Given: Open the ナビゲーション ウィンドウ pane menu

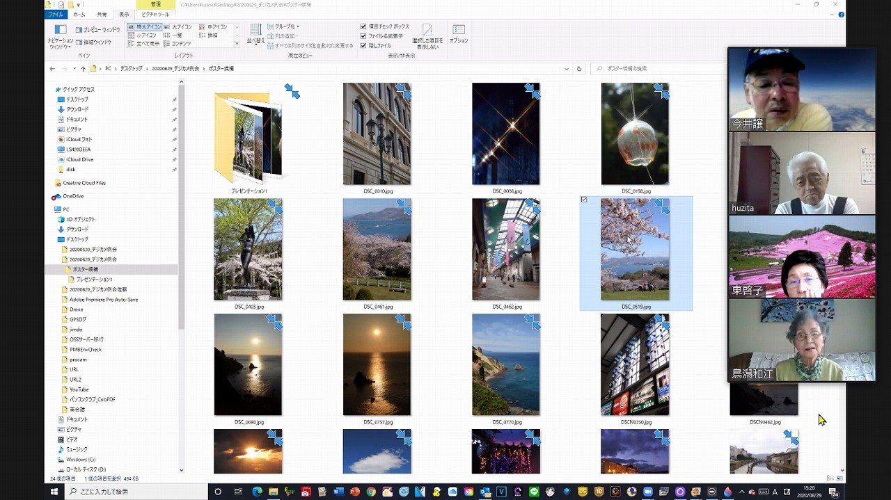Looking at the screenshot, I should pos(61,35).
